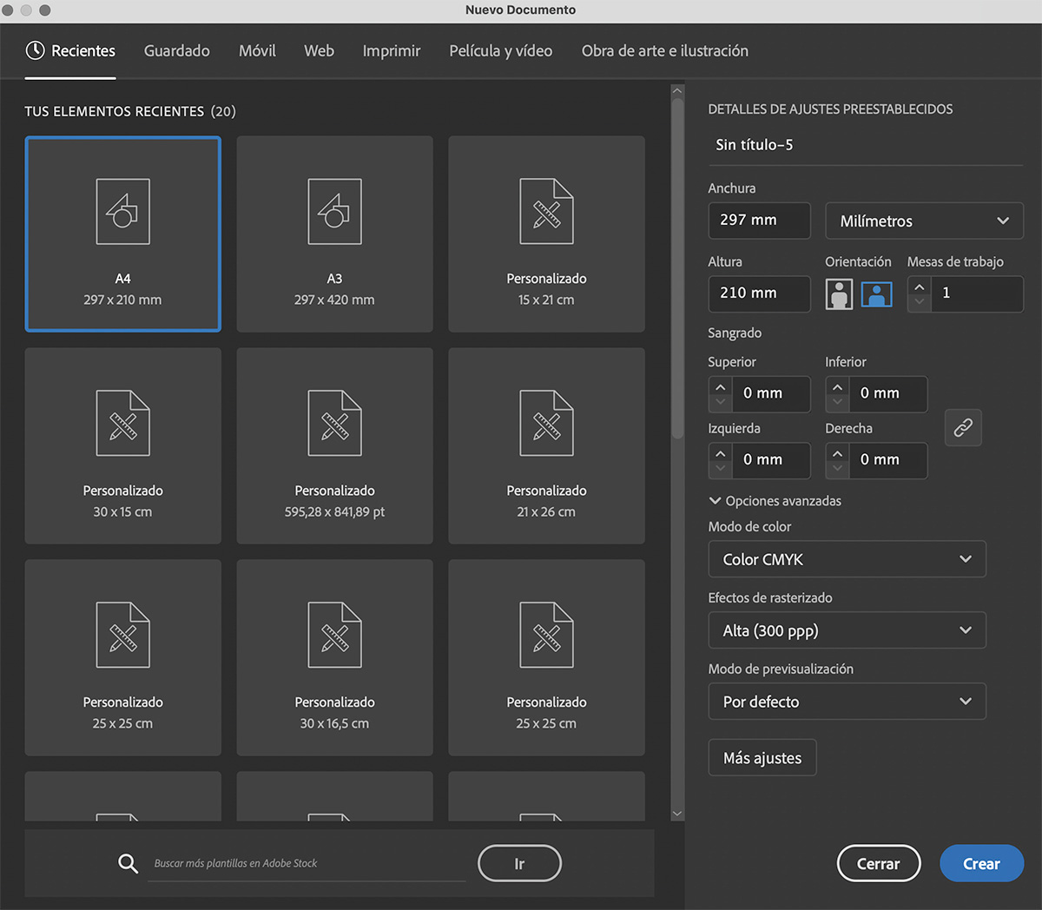Click the Inferior bleed 0 mm field
The height and width of the screenshot is (910, 1042).
[887, 393]
